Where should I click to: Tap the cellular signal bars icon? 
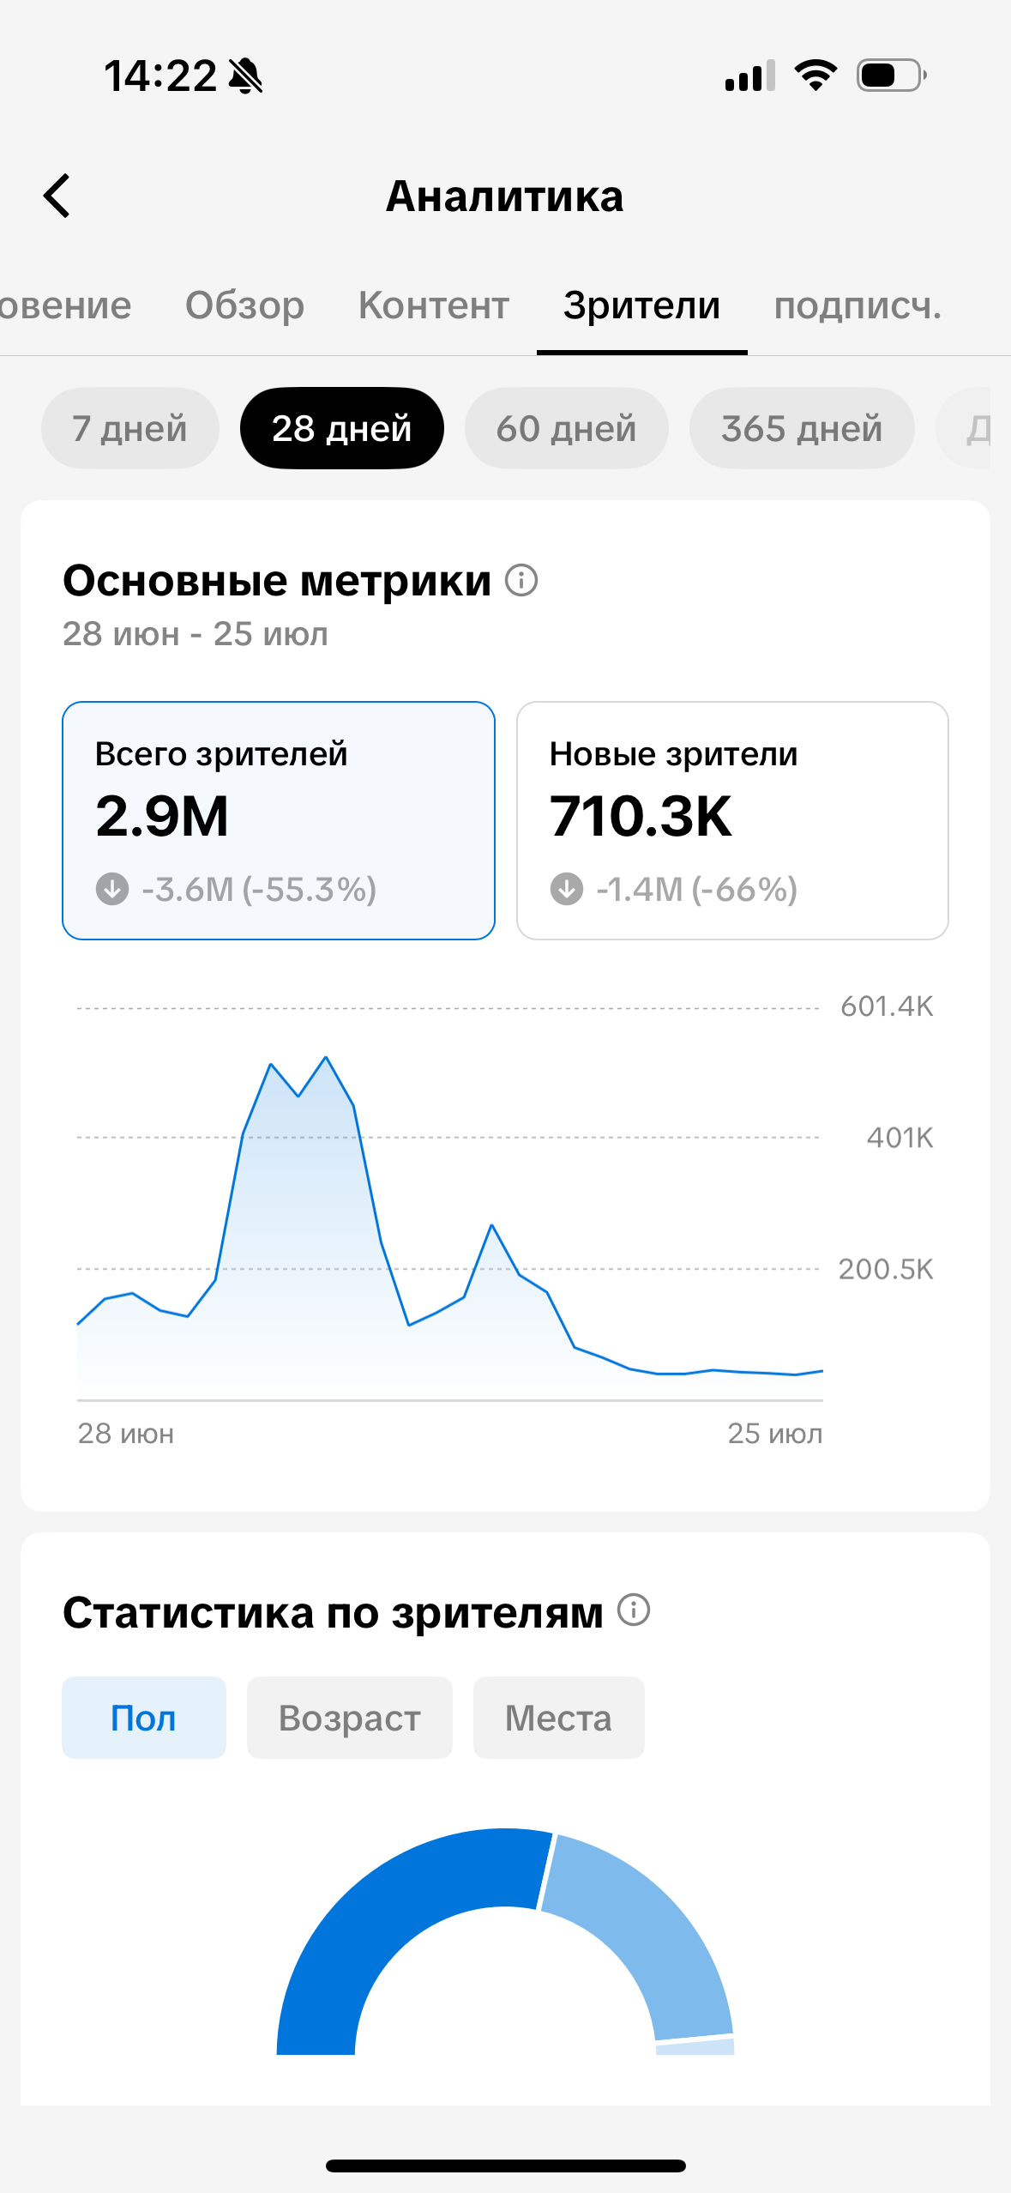[x=750, y=76]
